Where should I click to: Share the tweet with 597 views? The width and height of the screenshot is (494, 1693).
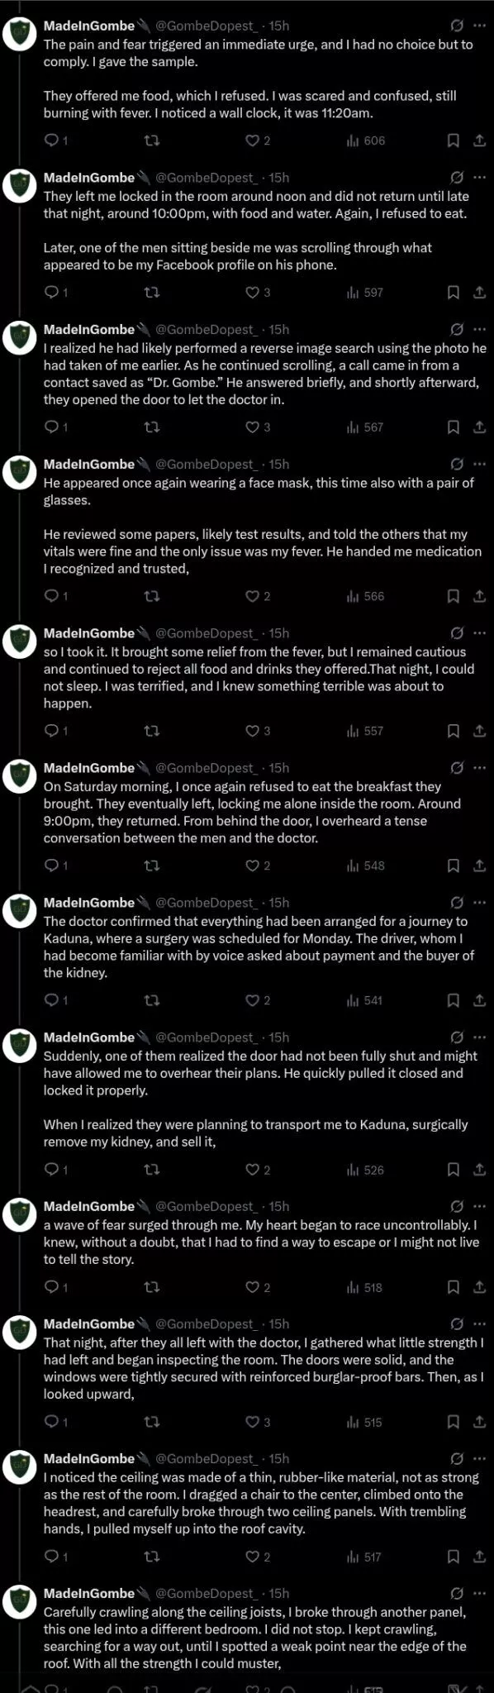479,292
